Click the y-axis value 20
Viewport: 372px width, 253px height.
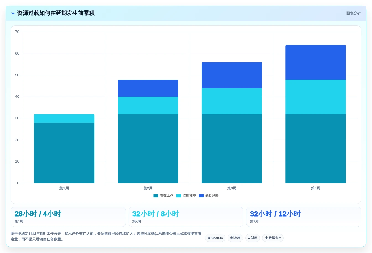click(17, 140)
